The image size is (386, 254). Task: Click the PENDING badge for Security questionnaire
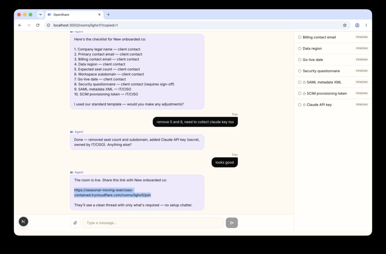pyautogui.click(x=362, y=71)
